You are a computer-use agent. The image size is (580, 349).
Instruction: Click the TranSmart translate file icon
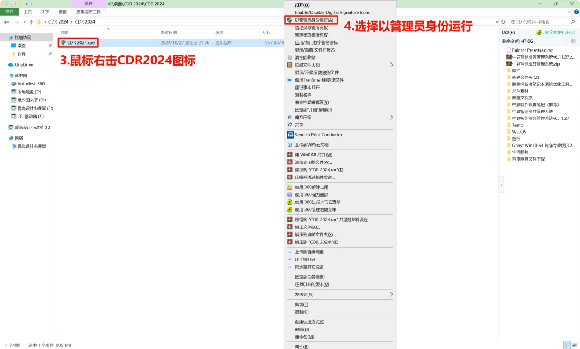point(289,80)
